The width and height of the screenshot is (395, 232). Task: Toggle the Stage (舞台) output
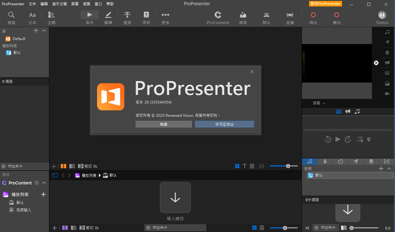pyautogui.click(x=337, y=15)
